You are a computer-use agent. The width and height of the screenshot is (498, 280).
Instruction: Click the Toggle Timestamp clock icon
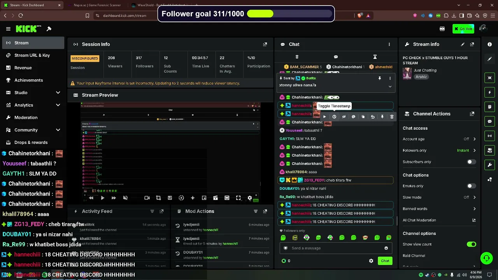click(334, 117)
